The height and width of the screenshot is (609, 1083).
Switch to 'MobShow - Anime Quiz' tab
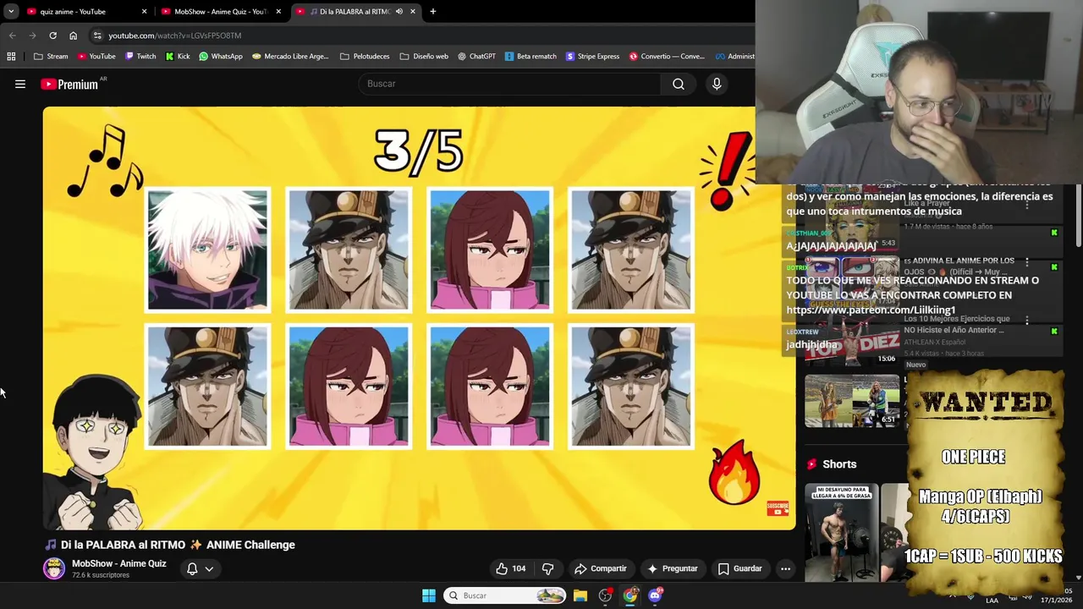tap(219, 12)
